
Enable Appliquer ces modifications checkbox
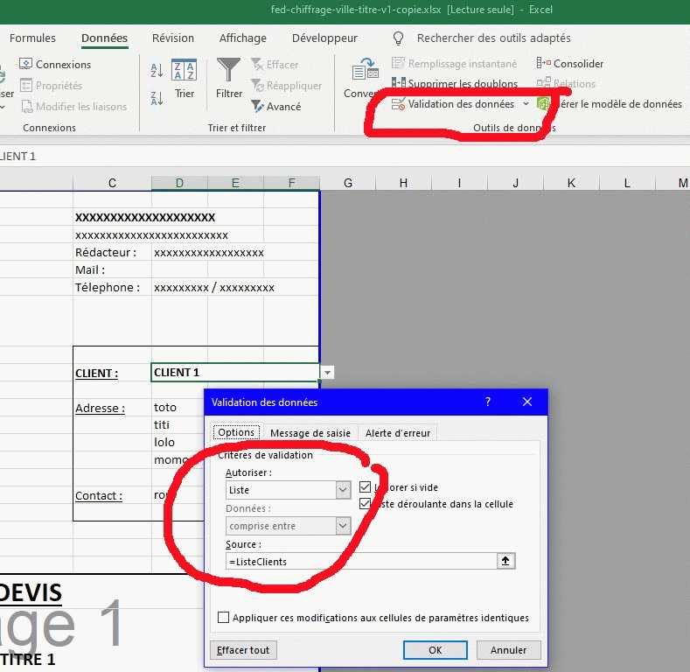(224, 618)
